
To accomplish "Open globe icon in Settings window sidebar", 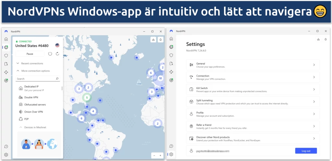I will tap(171, 47).
